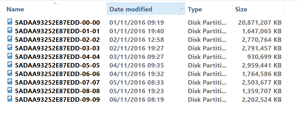Sort the list by Type column
The width and height of the screenshot is (299, 129).
coord(195,10)
